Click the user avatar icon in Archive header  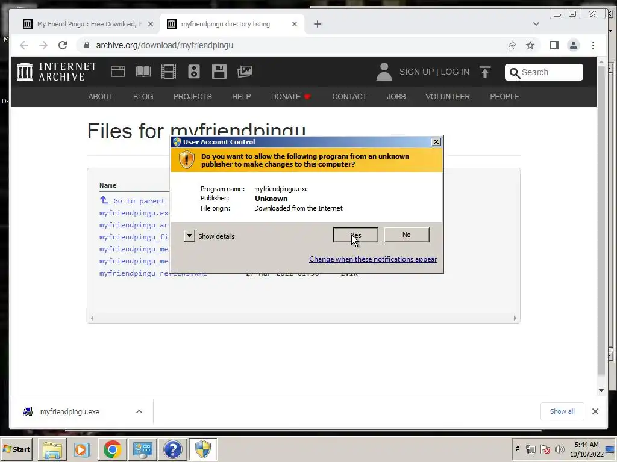pyautogui.click(x=384, y=72)
